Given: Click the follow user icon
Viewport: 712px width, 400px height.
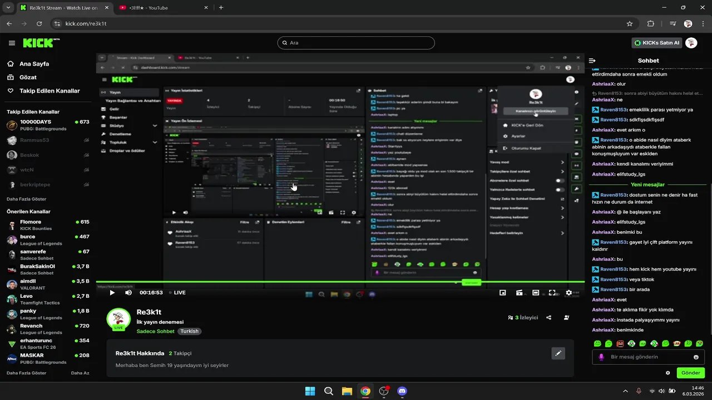Looking at the screenshot, I should pos(566,318).
